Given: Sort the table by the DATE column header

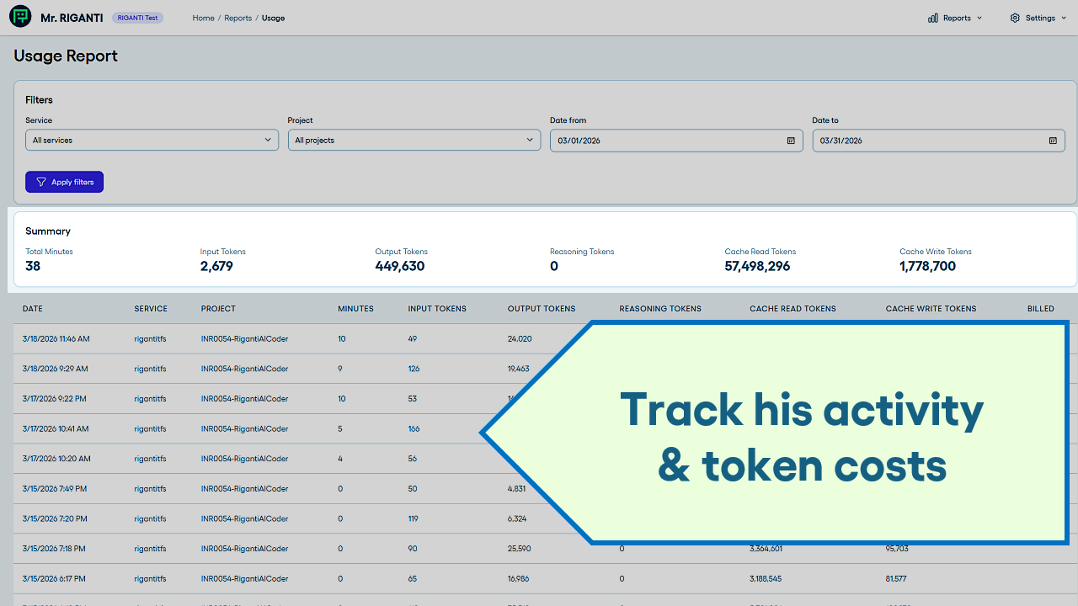Looking at the screenshot, I should pyautogui.click(x=32, y=308).
